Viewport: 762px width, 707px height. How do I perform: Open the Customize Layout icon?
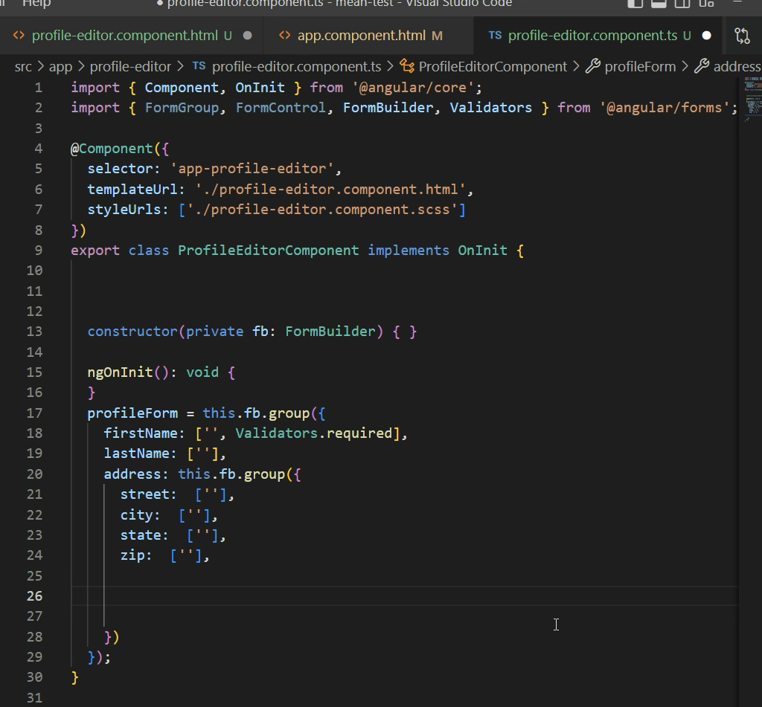tap(706, 3)
